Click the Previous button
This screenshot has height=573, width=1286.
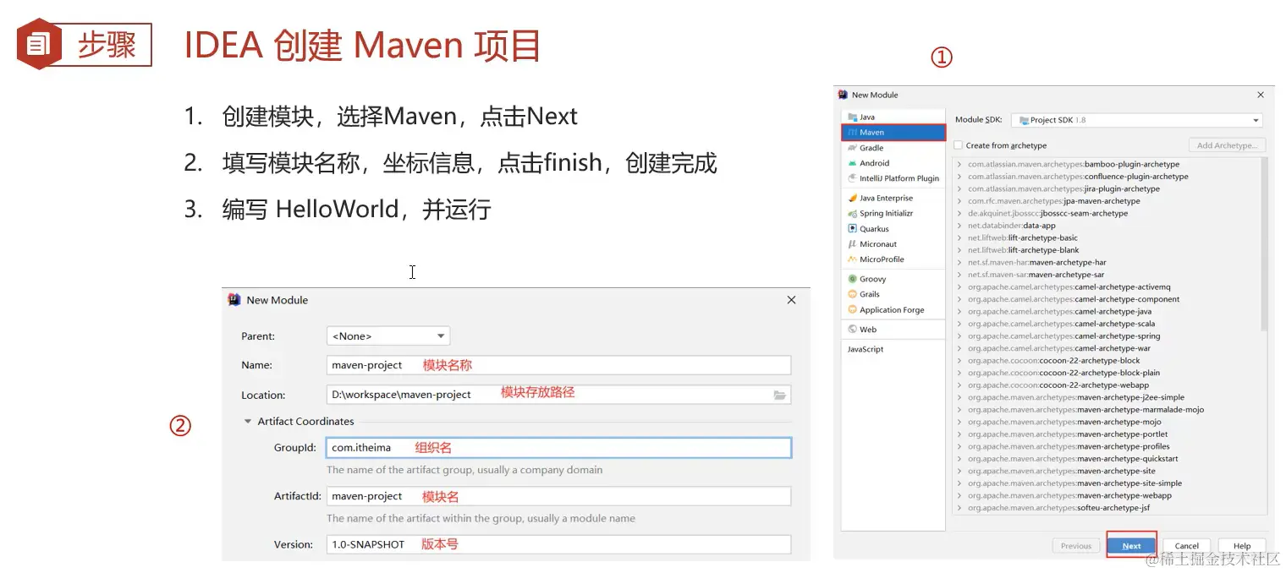1075,546
